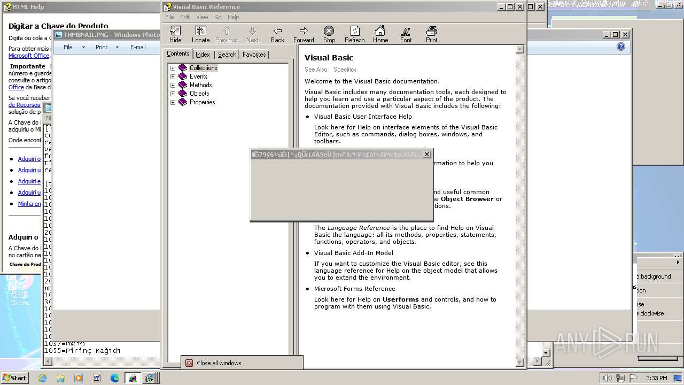Click Visual Basic Add-In Model text
Viewport: 684px width, 385px height.
click(353, 253)
